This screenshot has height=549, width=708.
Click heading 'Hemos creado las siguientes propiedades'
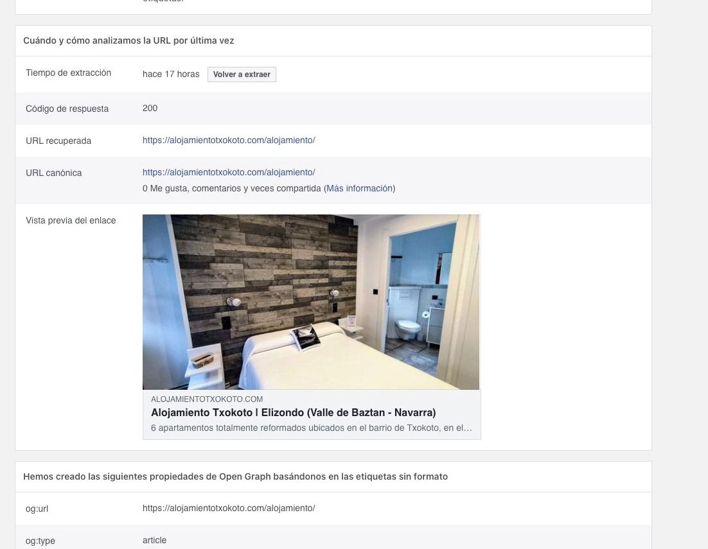click(x=235, y=477)
